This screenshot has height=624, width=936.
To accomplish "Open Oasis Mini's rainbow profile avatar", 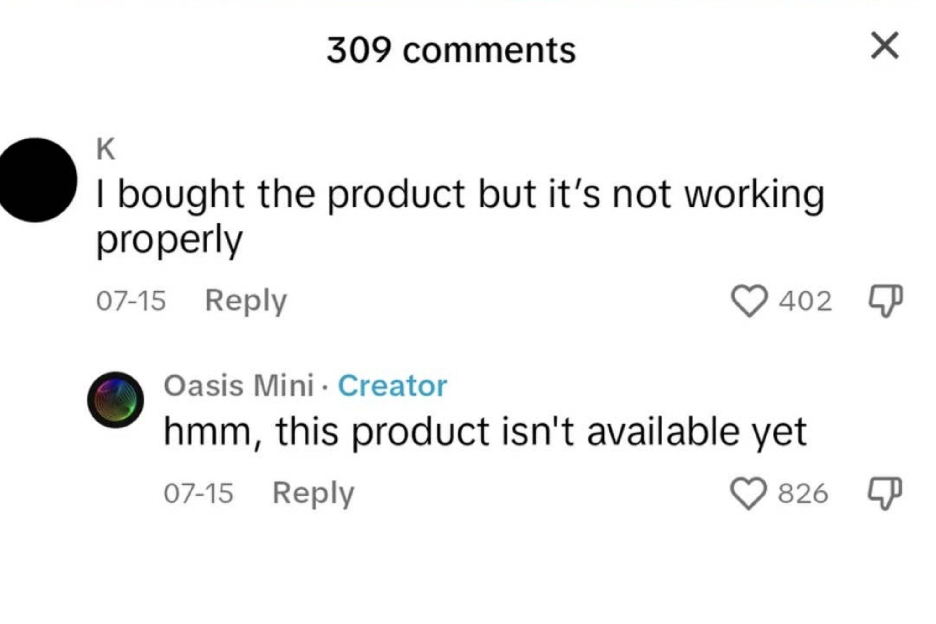I will 115,400.
